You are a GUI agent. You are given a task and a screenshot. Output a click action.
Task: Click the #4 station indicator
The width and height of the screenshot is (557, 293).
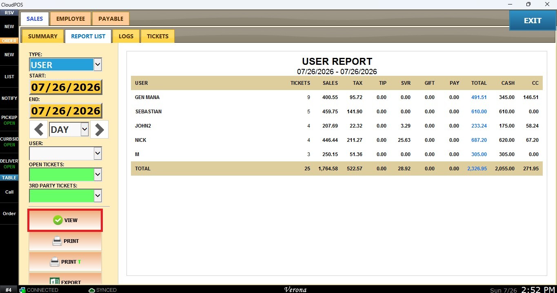click(x=9, y=290)
